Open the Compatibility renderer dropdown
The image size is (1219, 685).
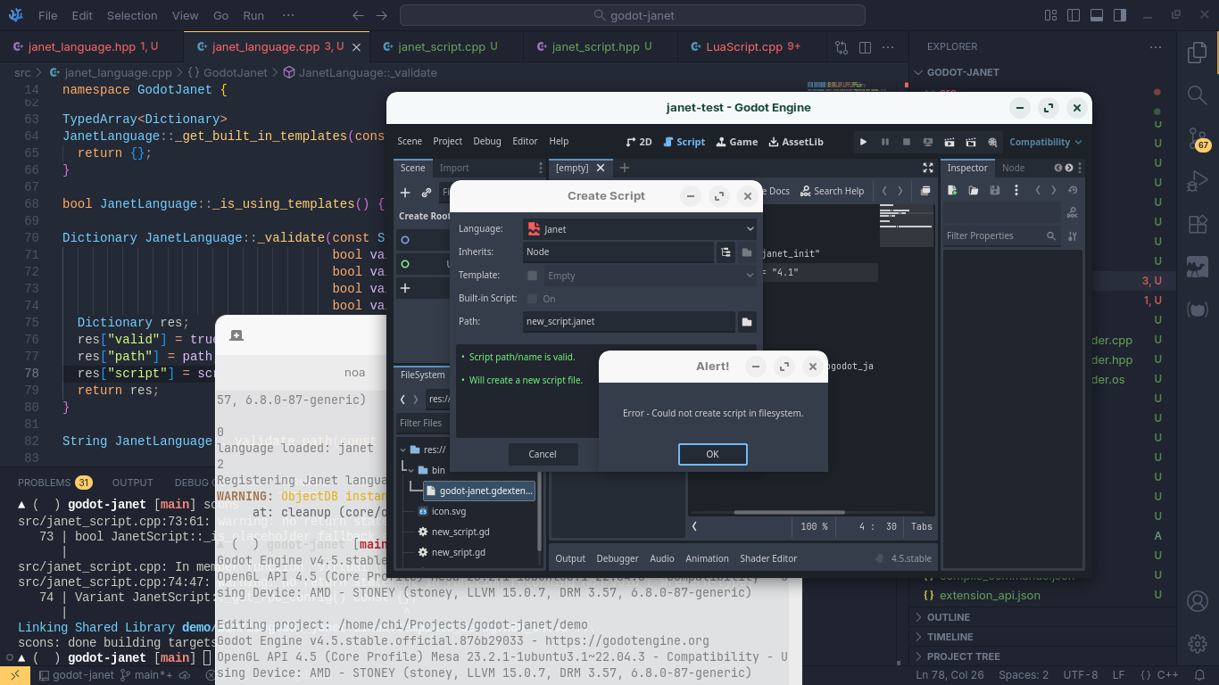tap(1045, 142)
